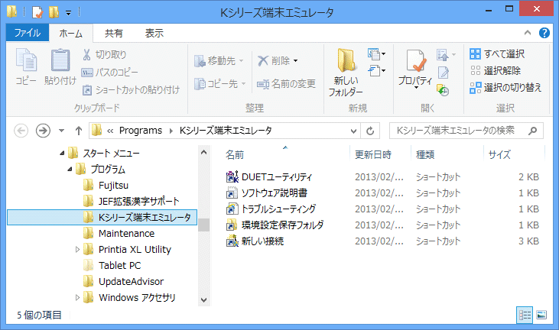Sort by the 更新日時 column header
The image size is (559, 330).
(373, 154)
